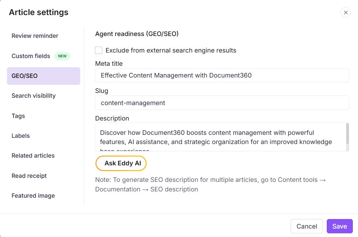Open the Labels section
The width and height of the screenshot is (358, 237).
click(x=21, y=136)
